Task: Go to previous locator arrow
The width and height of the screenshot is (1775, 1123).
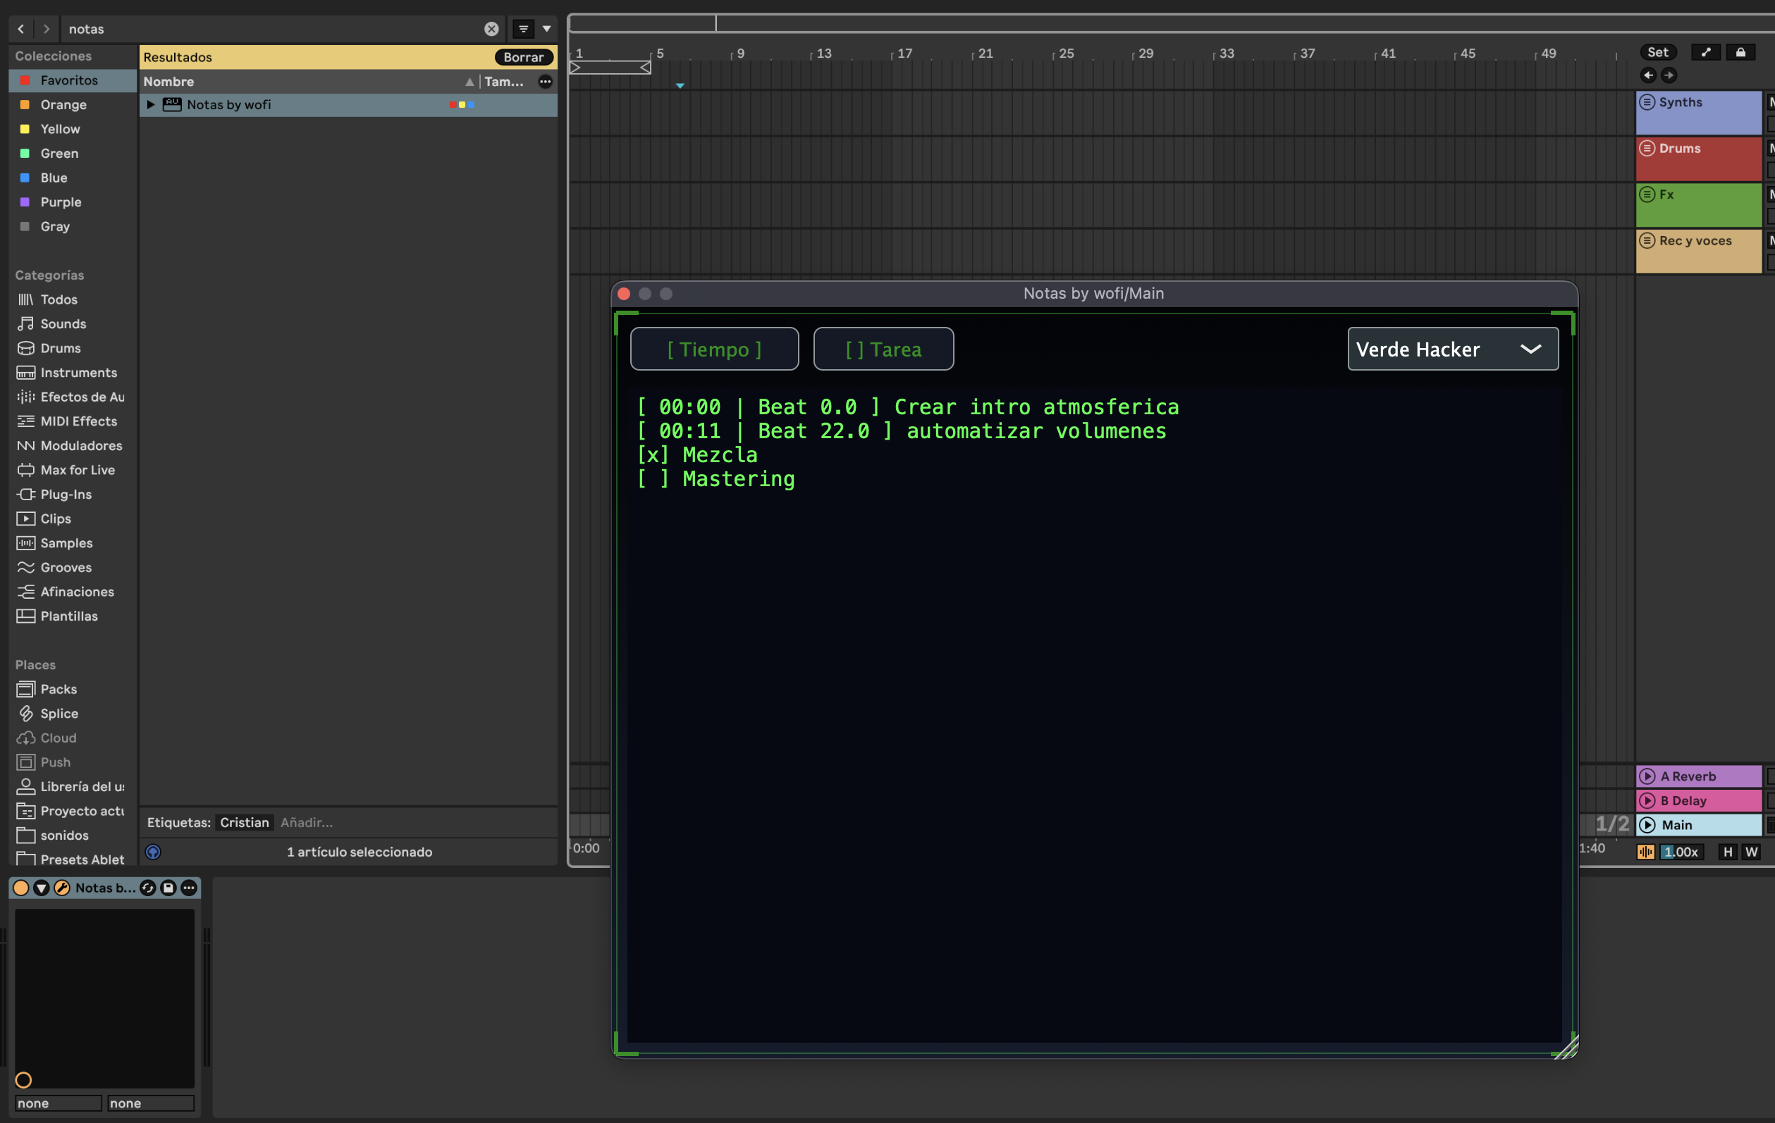Action: [1649, 75]
